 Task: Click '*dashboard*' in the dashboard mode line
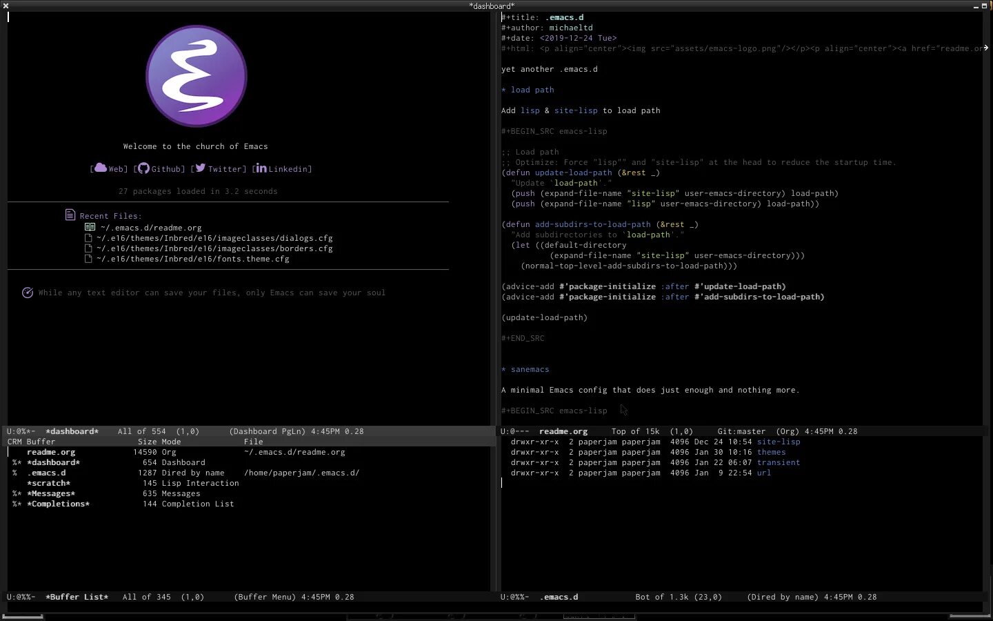(x=72, y=431)
